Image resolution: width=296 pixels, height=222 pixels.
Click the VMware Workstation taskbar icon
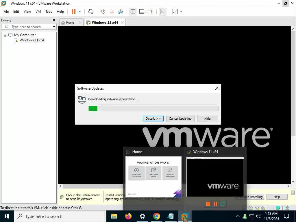click(185, 216)
